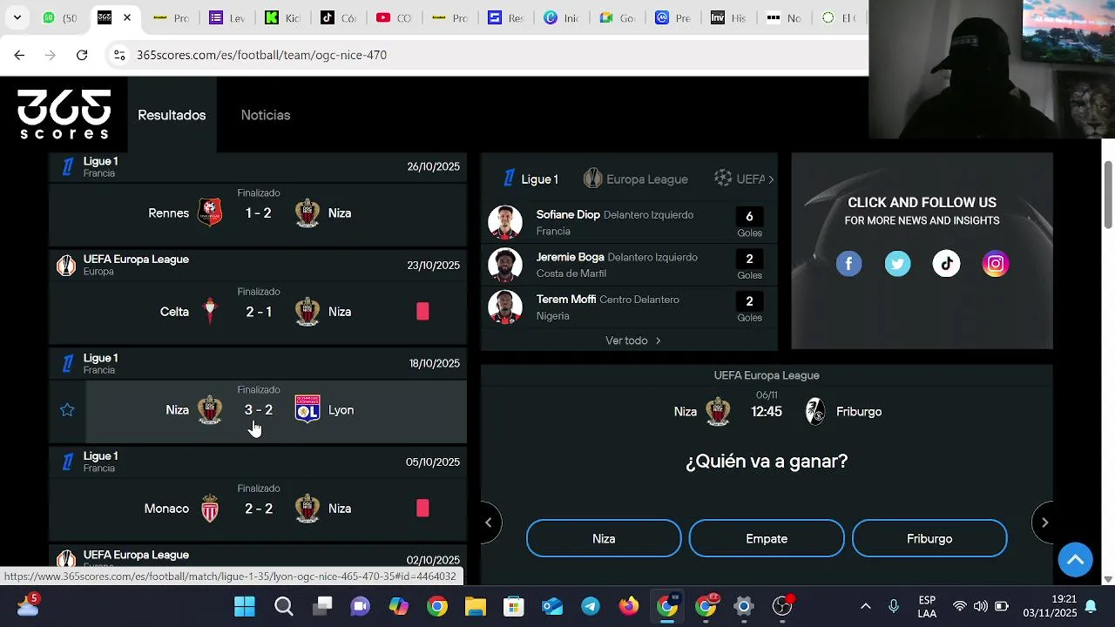This screenshot has width=1115, height=627.
Task: Open Terem Moffi's player row
Action: click(629, 307)
